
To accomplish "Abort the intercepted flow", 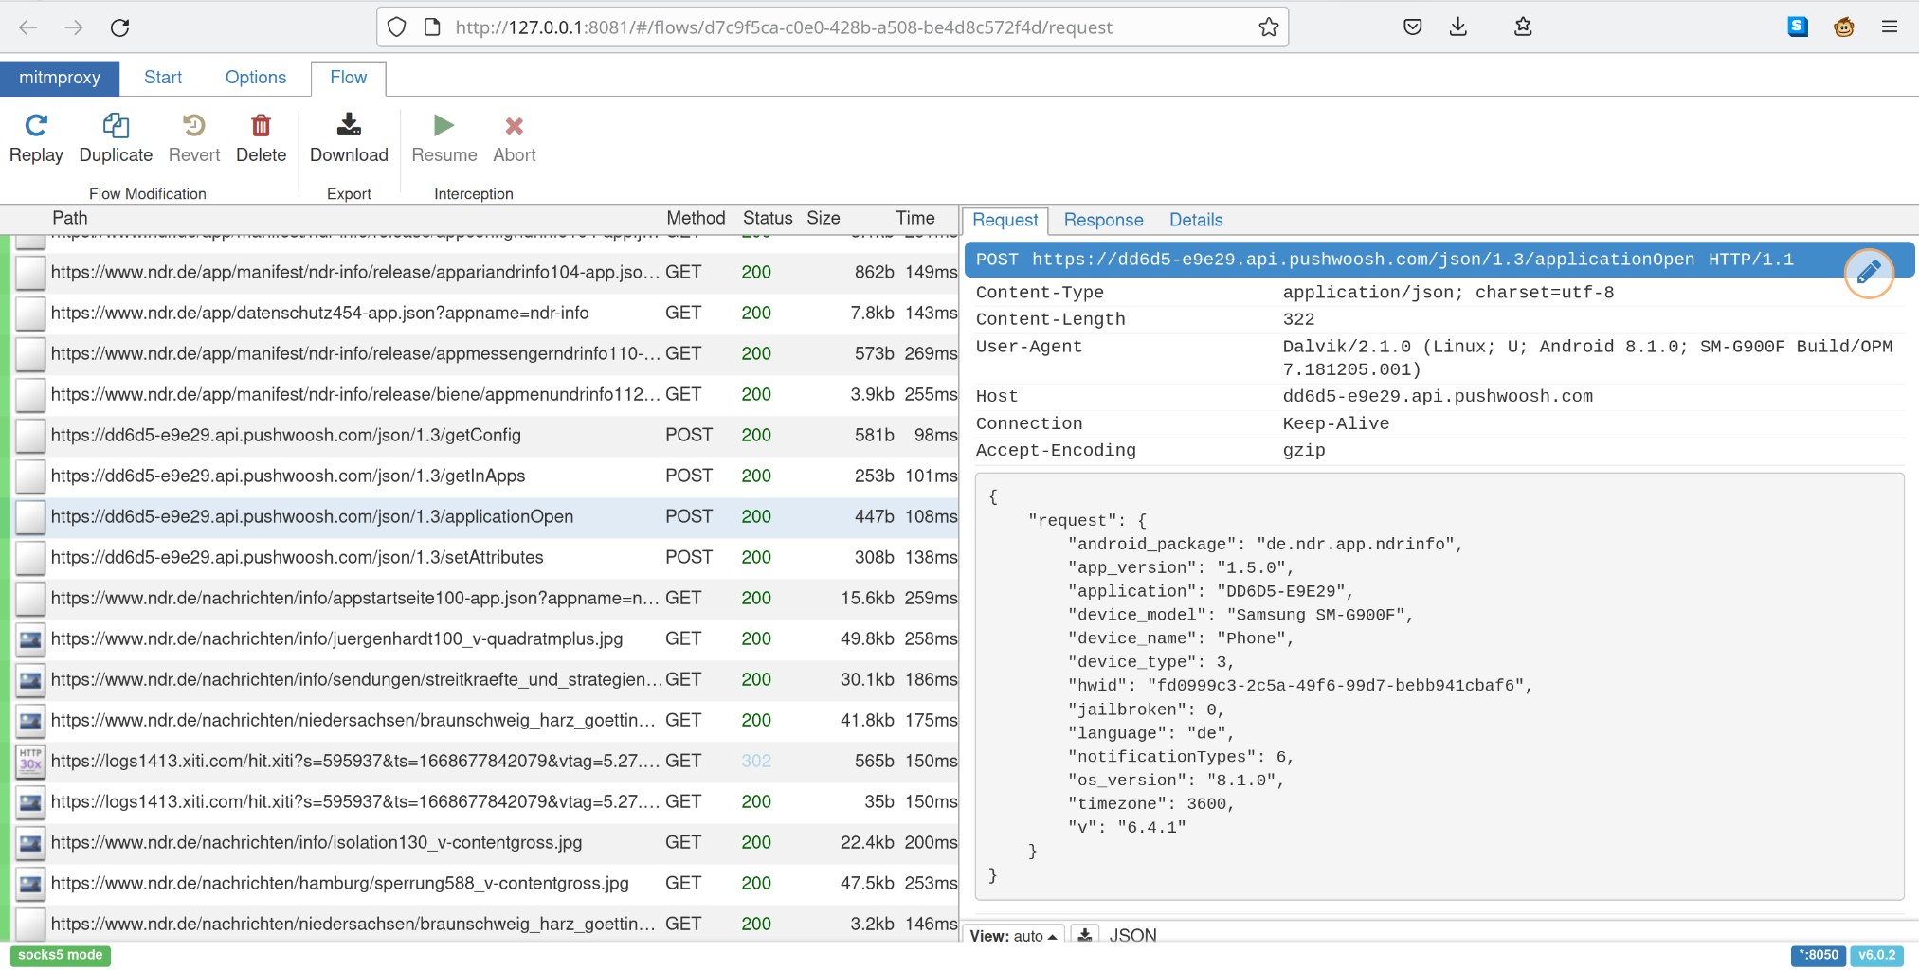I will (514, 138).
